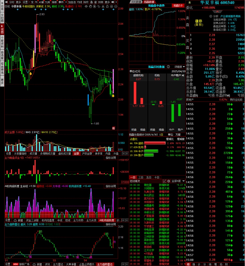This screenshot has width=245, height=266.
Task: Zoom out chart with minus circle icon
Action: click(116, 6)
